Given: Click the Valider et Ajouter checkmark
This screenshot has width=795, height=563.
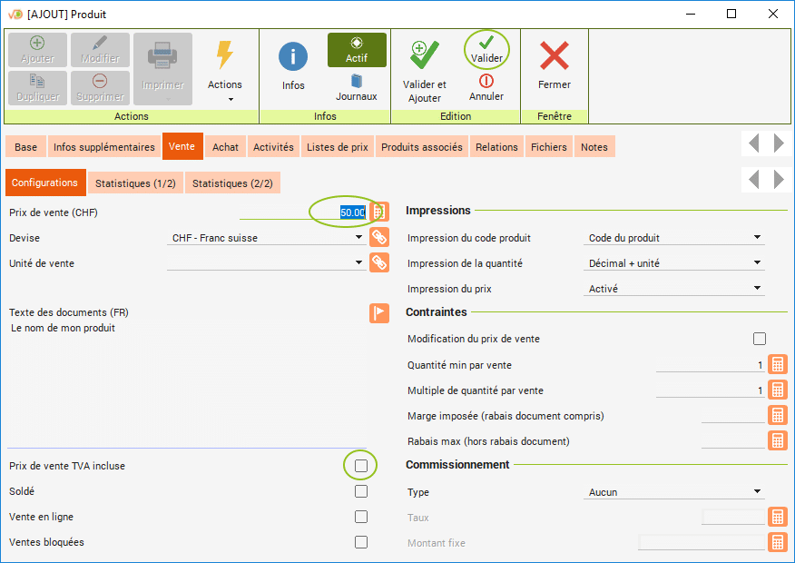Looking at the screenshot, I should coord(424,56).
